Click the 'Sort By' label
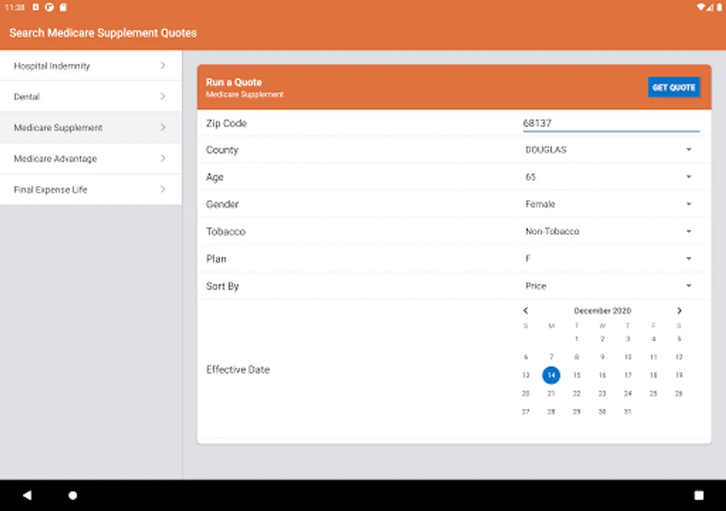The width and height of the screenshot is (726, 511). coord(222,286)
